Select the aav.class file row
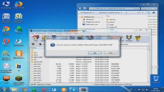 click(75, 73)
